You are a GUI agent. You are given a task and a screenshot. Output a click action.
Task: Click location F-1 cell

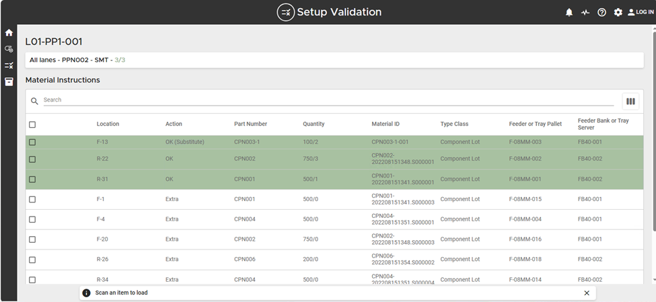[x=100, y=199]
